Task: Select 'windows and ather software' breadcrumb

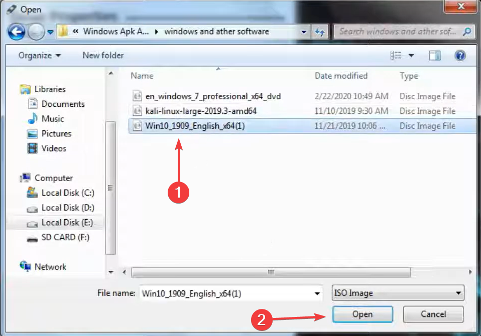Action: click(216, 31)
